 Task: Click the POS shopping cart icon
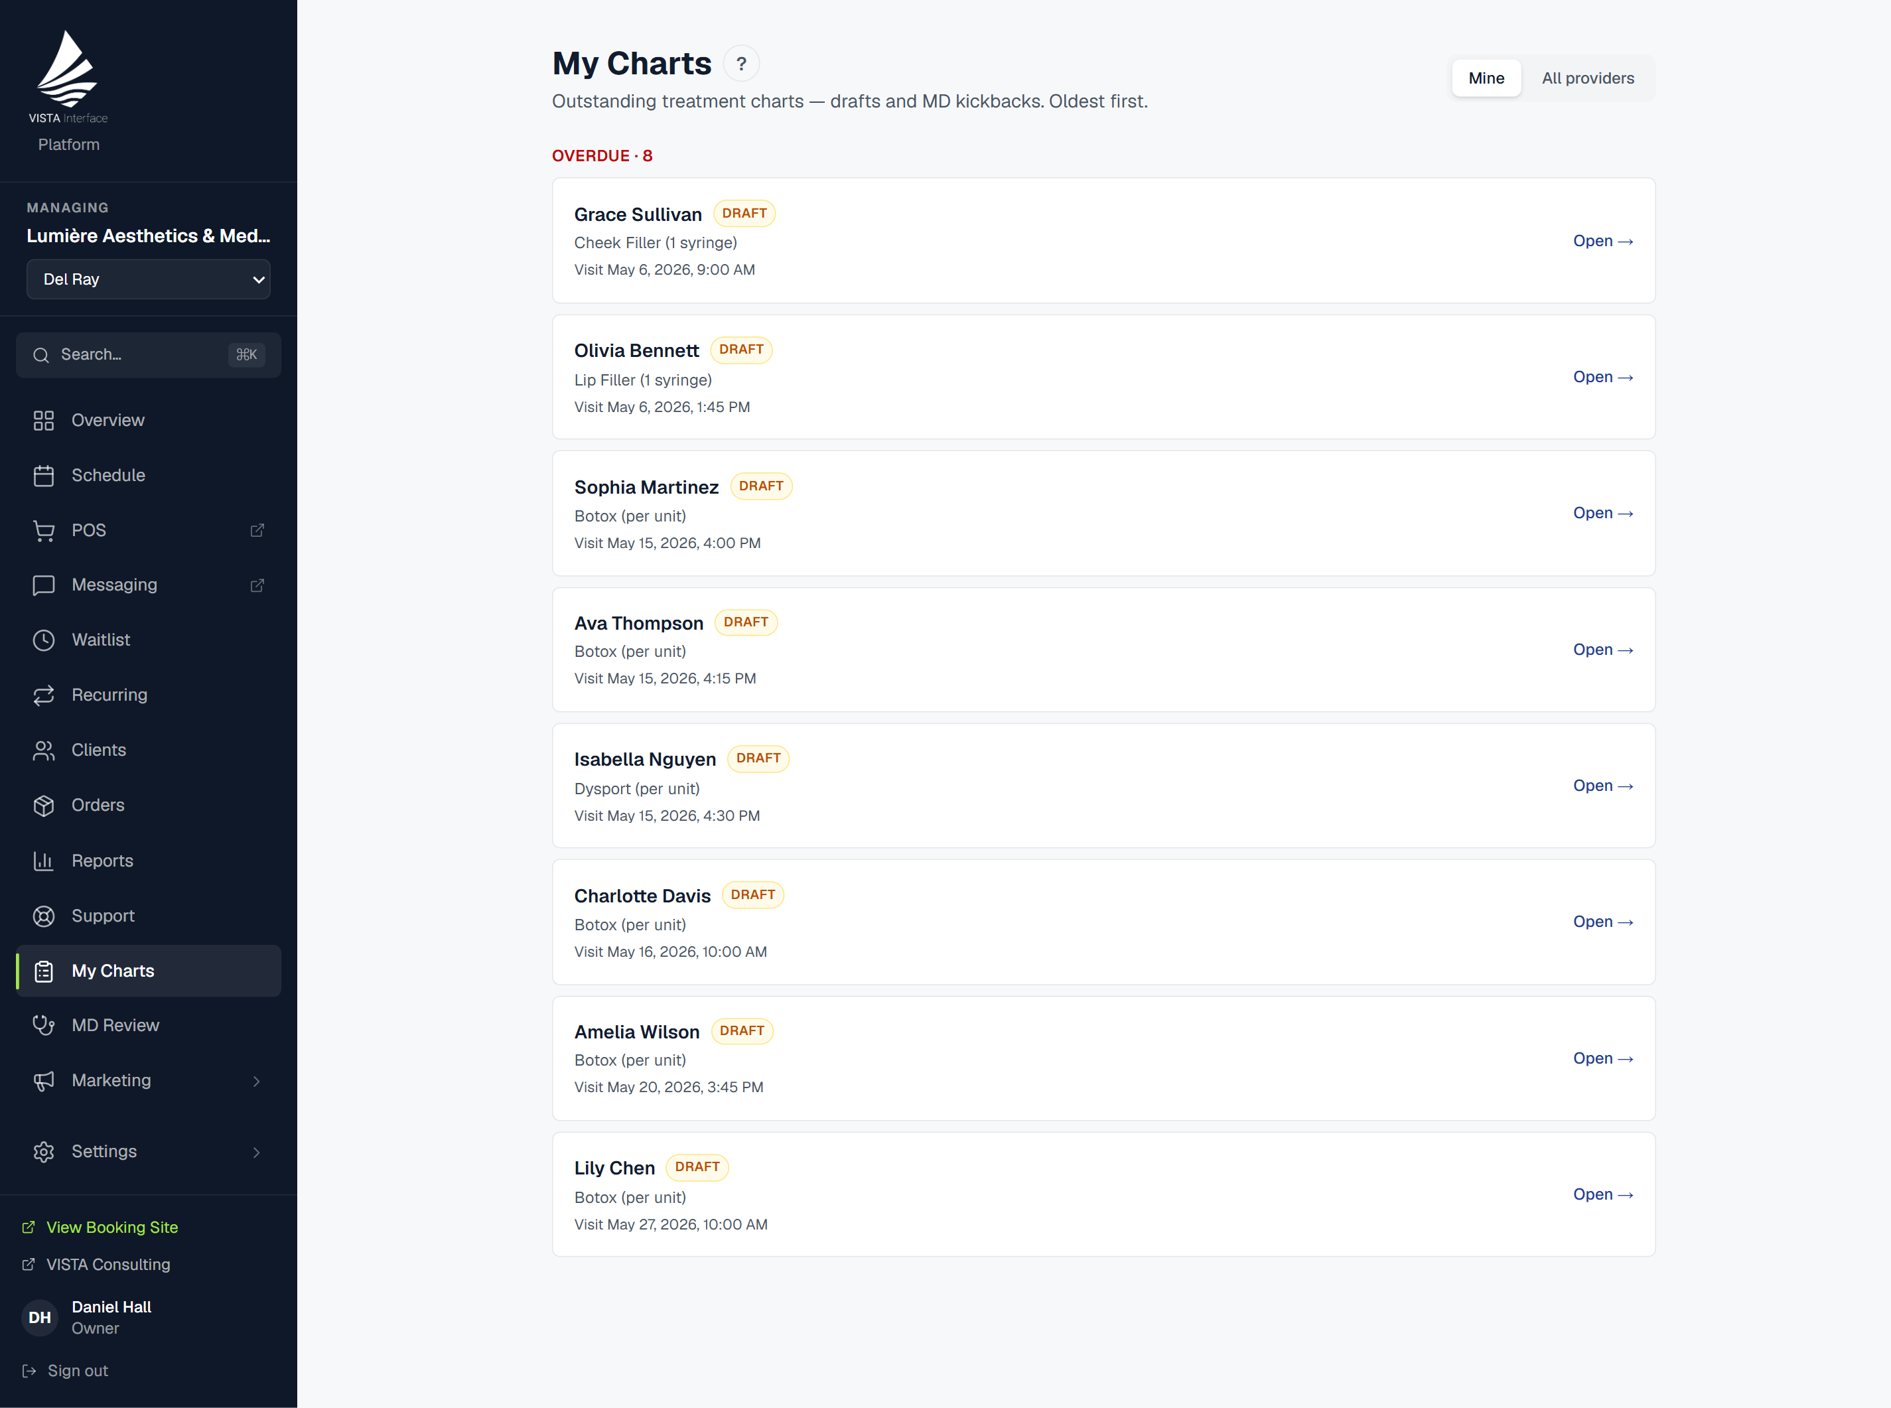point(44,530)
